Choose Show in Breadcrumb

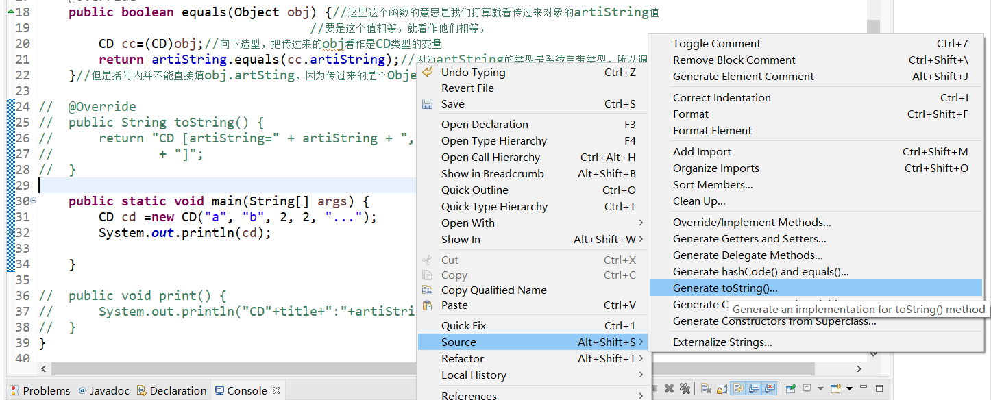tap(533, 174)
